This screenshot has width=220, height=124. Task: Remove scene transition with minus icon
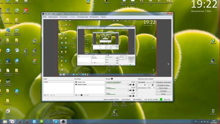click(x=149, y=85)
